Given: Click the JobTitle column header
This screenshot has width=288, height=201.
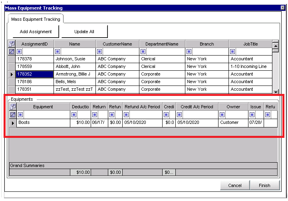Looking at the screenshot, I should coord(250,44).
